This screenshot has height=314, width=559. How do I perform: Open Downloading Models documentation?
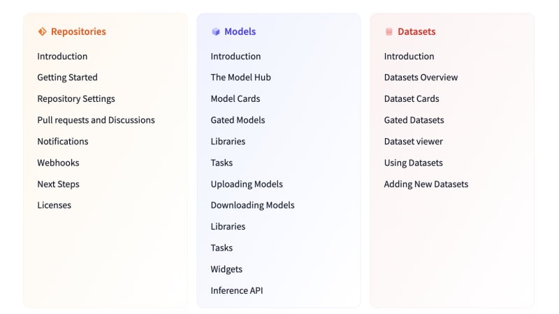click(x=252, y=205)
